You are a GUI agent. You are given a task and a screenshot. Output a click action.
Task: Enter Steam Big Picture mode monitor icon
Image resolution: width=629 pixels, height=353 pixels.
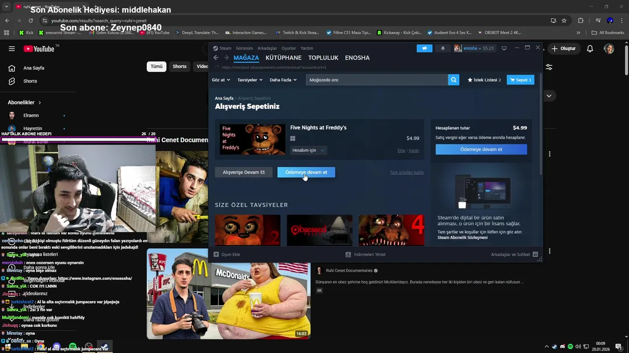[504, 48]
